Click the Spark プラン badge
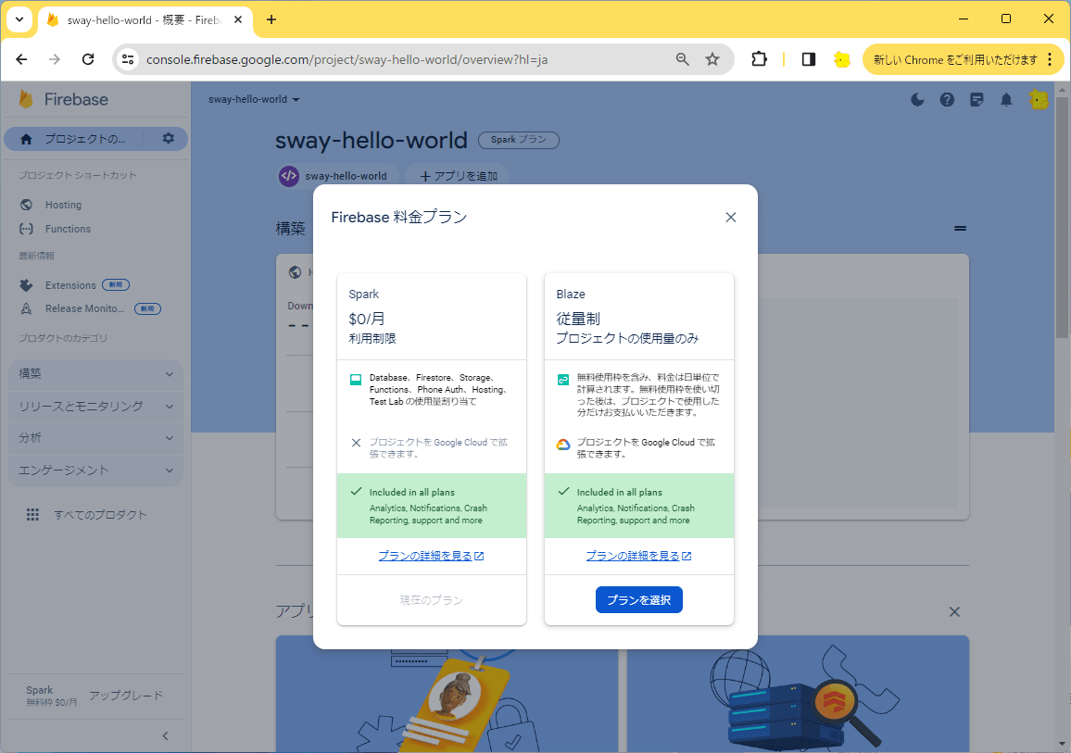The width and height of the screenshot is (1071, 753). [519, 139]
